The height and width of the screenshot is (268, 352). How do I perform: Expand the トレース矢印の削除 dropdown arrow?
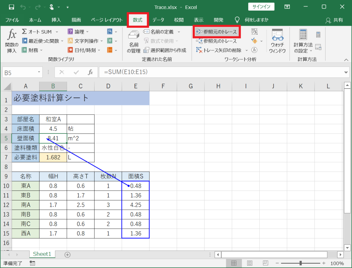point(246,50)
